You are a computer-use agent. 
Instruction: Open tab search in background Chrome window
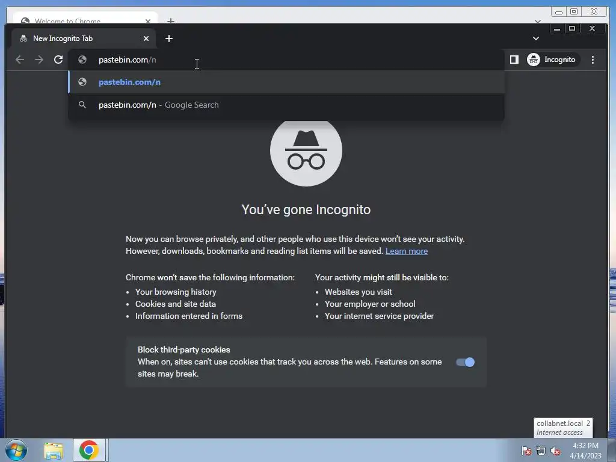[537, 21]
